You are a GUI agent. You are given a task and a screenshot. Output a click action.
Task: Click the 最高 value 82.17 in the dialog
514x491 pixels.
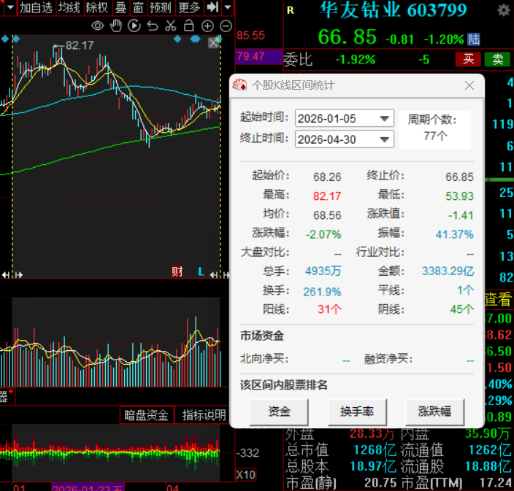(327, 196)
